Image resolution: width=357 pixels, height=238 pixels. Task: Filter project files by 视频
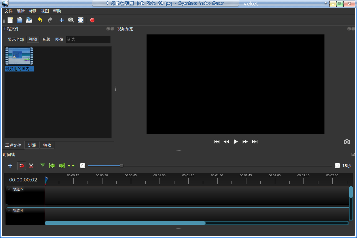33,40
